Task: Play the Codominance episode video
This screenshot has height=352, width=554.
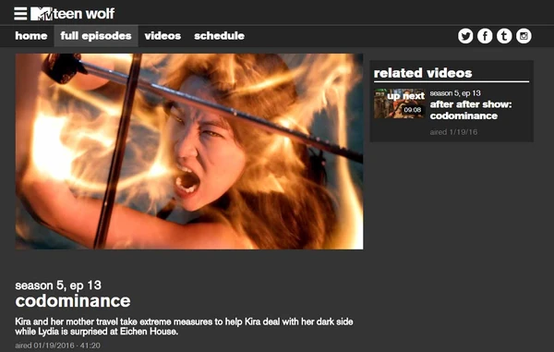Action: pyautogui.click(x=189, y=152)
